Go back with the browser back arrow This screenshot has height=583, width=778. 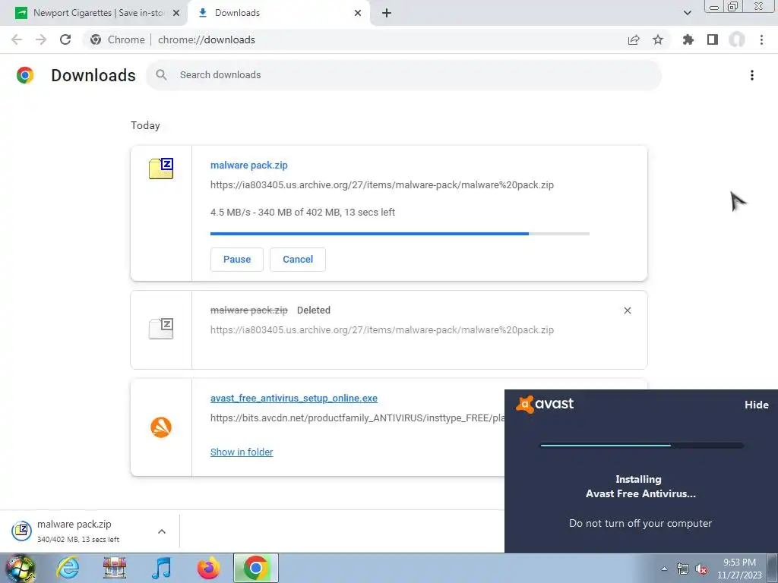[17, 39]
